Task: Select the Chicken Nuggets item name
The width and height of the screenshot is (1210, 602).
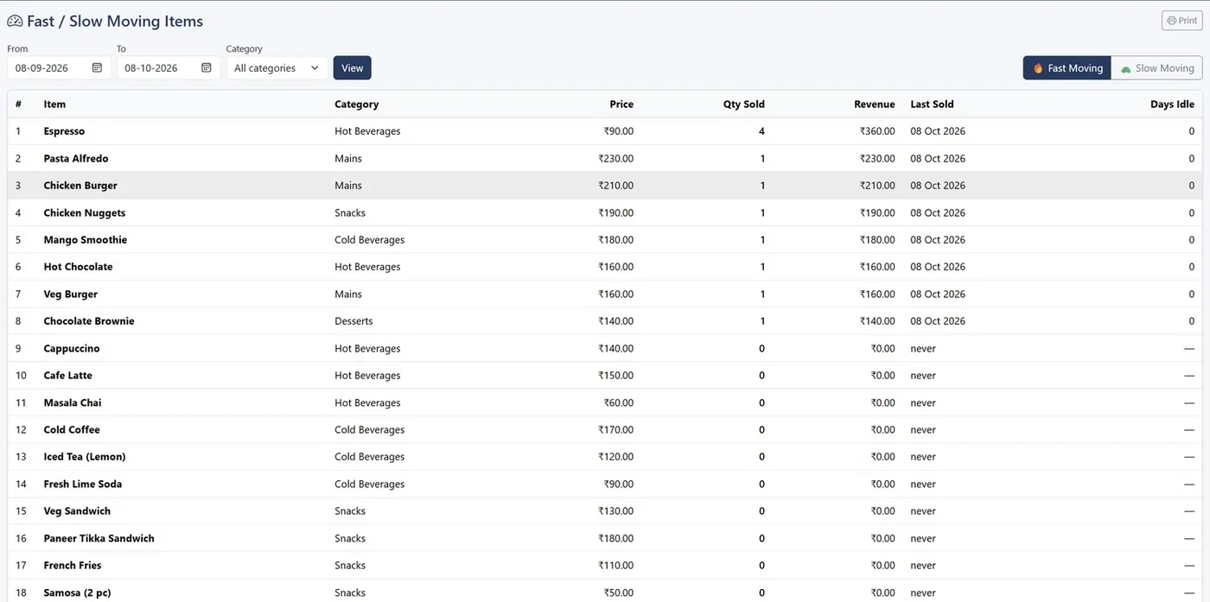Action: 85,212
